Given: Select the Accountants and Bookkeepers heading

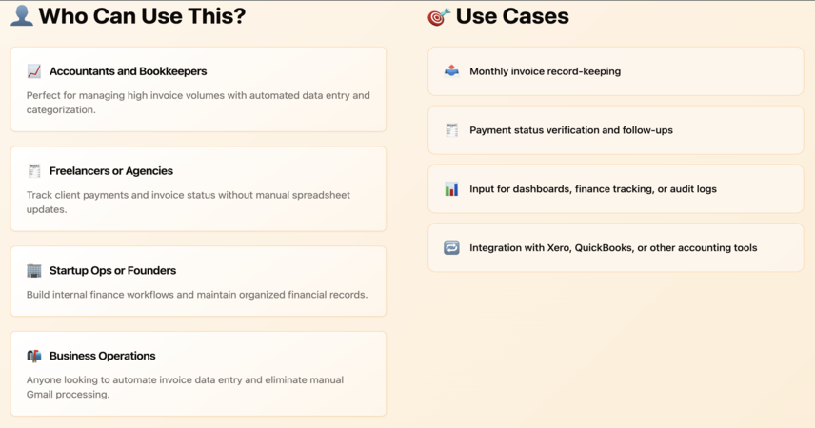Looking at the screenshot, I should point(128,71).
